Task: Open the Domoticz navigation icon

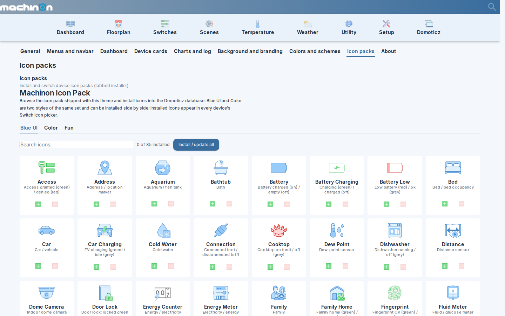Action: (x=429, y=24)
